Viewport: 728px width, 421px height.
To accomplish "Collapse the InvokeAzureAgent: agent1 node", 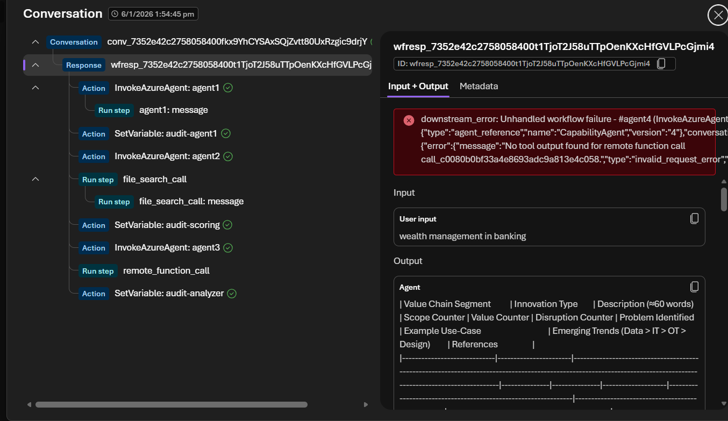I will [x=35, y=88].
